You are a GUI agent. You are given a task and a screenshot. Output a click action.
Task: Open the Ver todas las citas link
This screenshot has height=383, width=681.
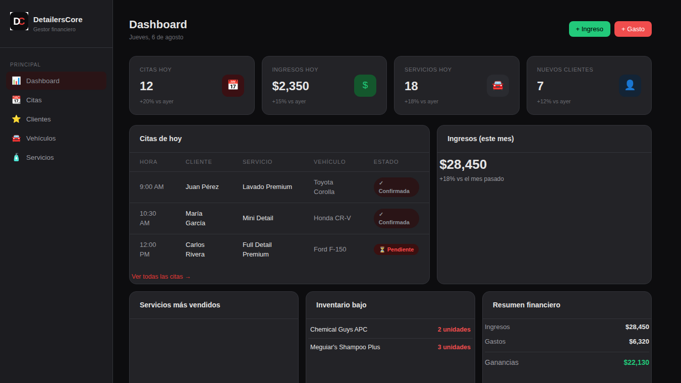pos(161,277)
